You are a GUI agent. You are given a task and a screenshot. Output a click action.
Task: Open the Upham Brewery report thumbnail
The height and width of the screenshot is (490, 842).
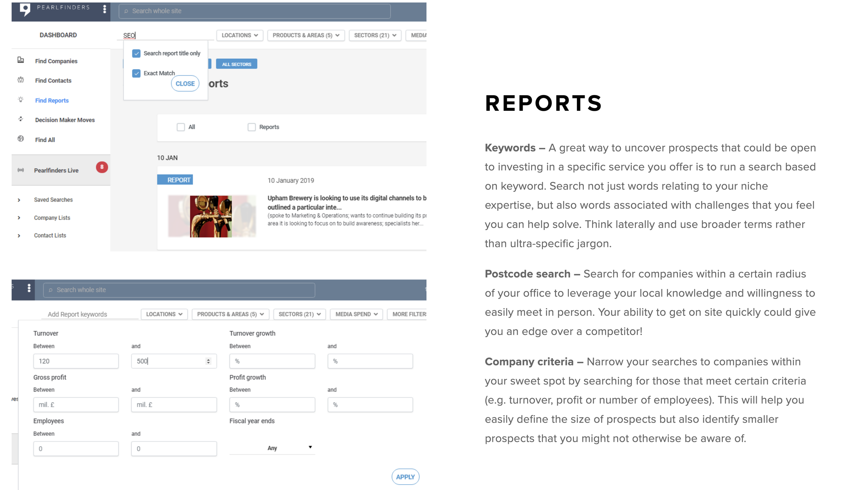click(211, 216)
